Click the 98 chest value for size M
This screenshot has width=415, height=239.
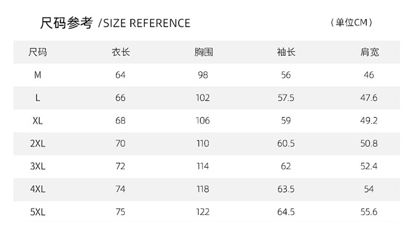point(203,75)
